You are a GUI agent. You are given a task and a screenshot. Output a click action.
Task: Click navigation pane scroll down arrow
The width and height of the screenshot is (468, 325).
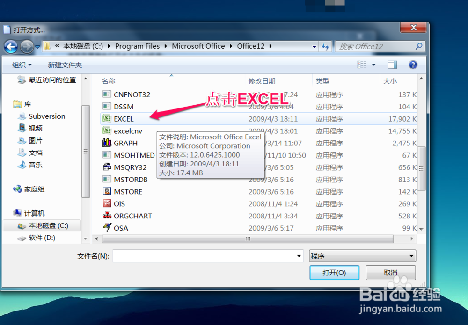click(x=86, y=238)
